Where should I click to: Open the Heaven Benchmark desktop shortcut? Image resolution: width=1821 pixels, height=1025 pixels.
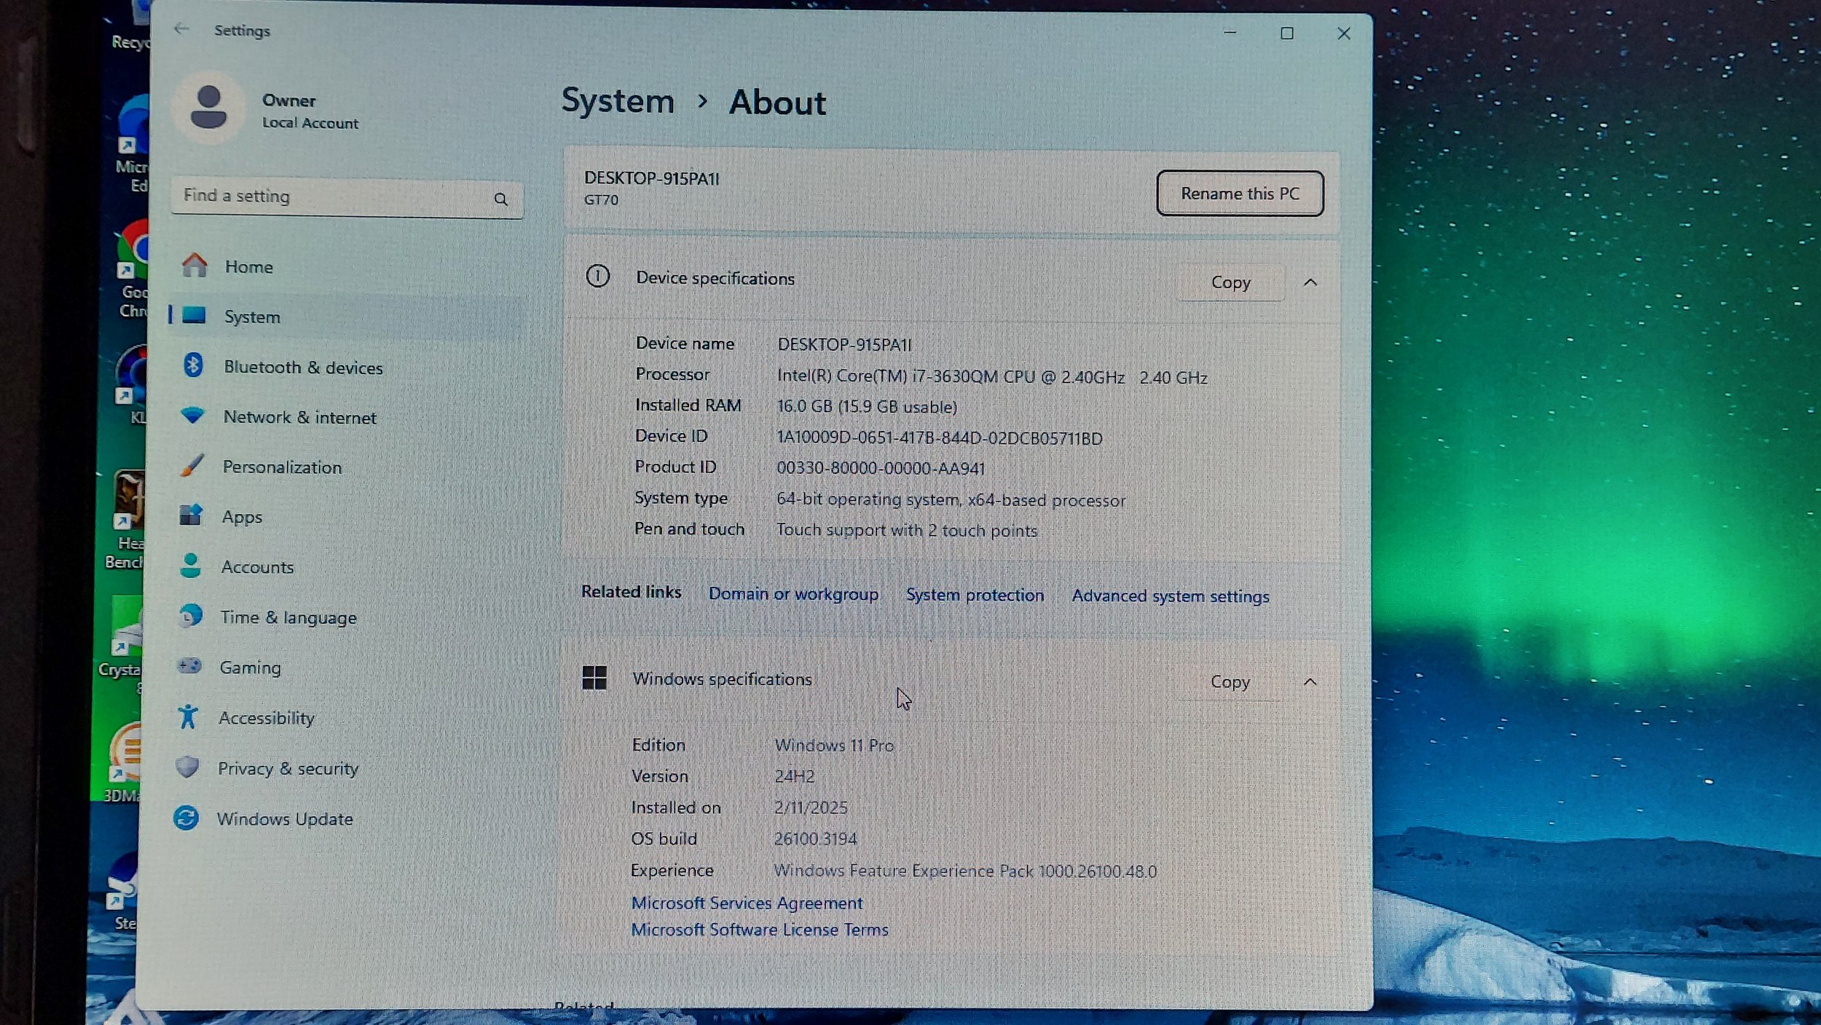(x=125, y=520)
